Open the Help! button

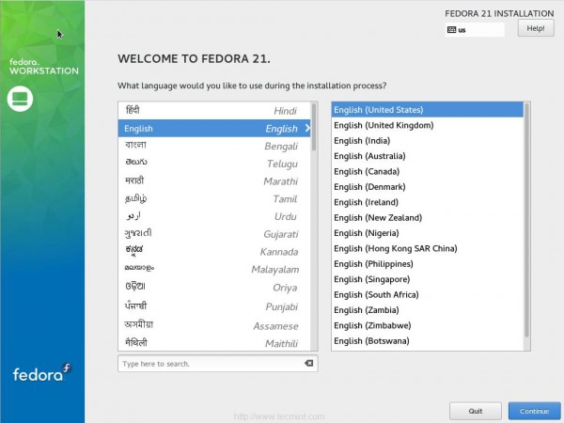(x=536, y=28)
